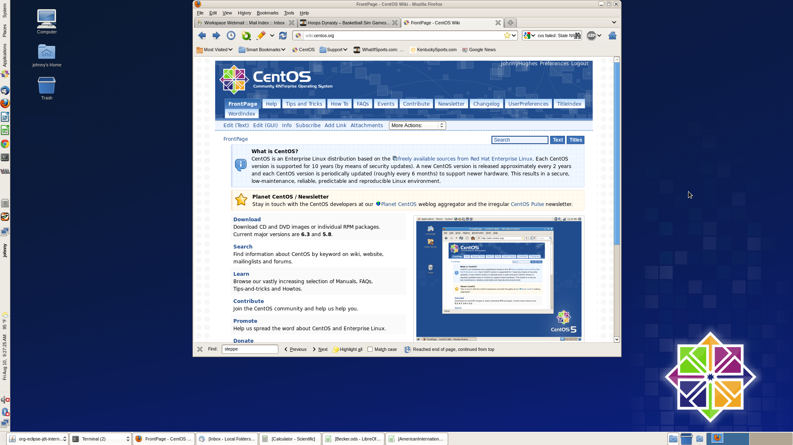
Task: Open the History clock toolbar icon
Action: click(x=231, y=36)
